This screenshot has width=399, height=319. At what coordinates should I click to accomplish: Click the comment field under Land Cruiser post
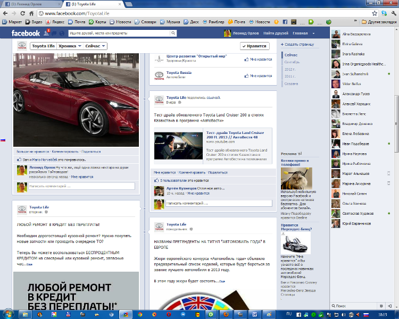tap(218, 203)
